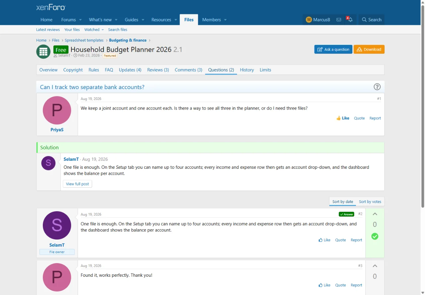Open the Budgeting & finance breadcrumb

pos(128,40)
